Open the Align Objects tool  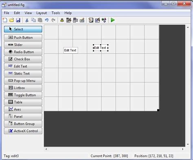pos(62,20)
